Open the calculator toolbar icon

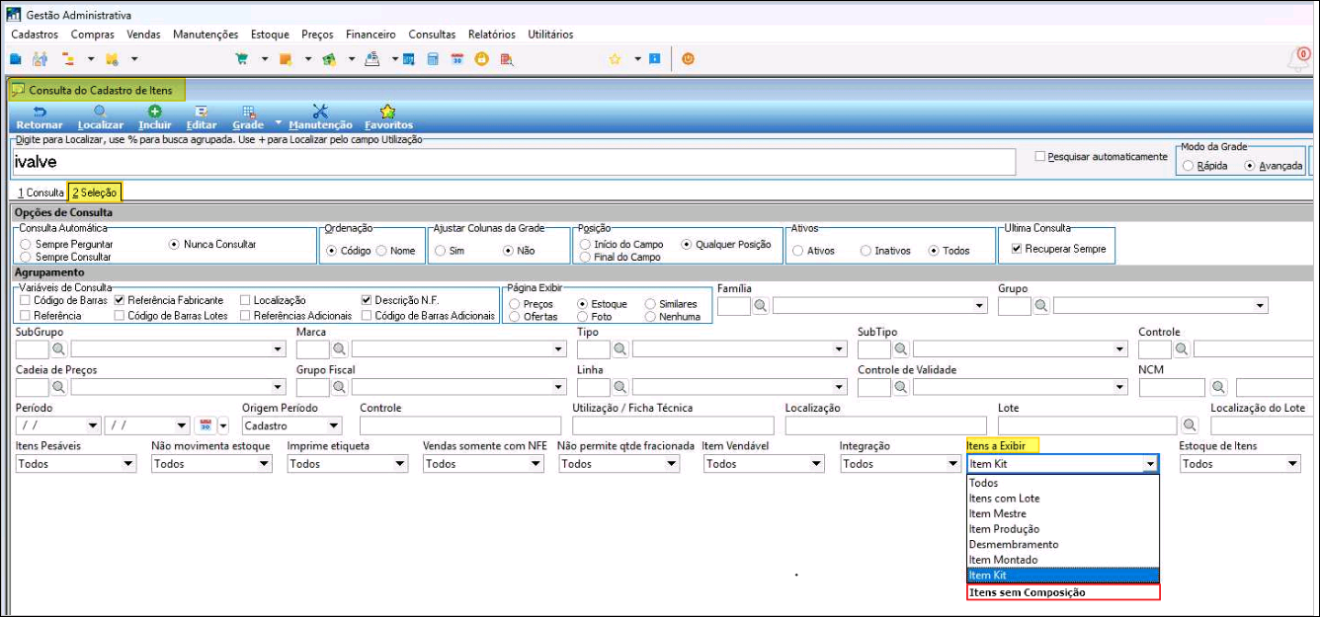click(x=433, y=59)
